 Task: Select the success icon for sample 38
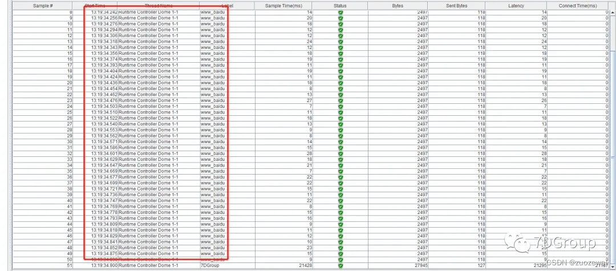click(x=340, y=189)
